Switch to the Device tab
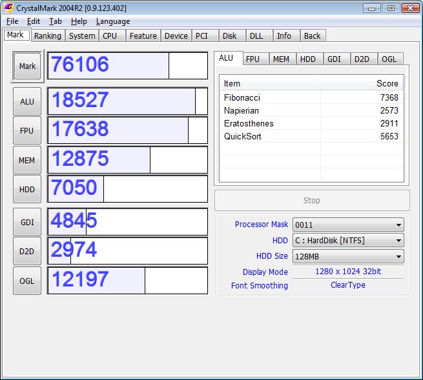The width and height of the screenshot is (423, 380). click(176, 36)
